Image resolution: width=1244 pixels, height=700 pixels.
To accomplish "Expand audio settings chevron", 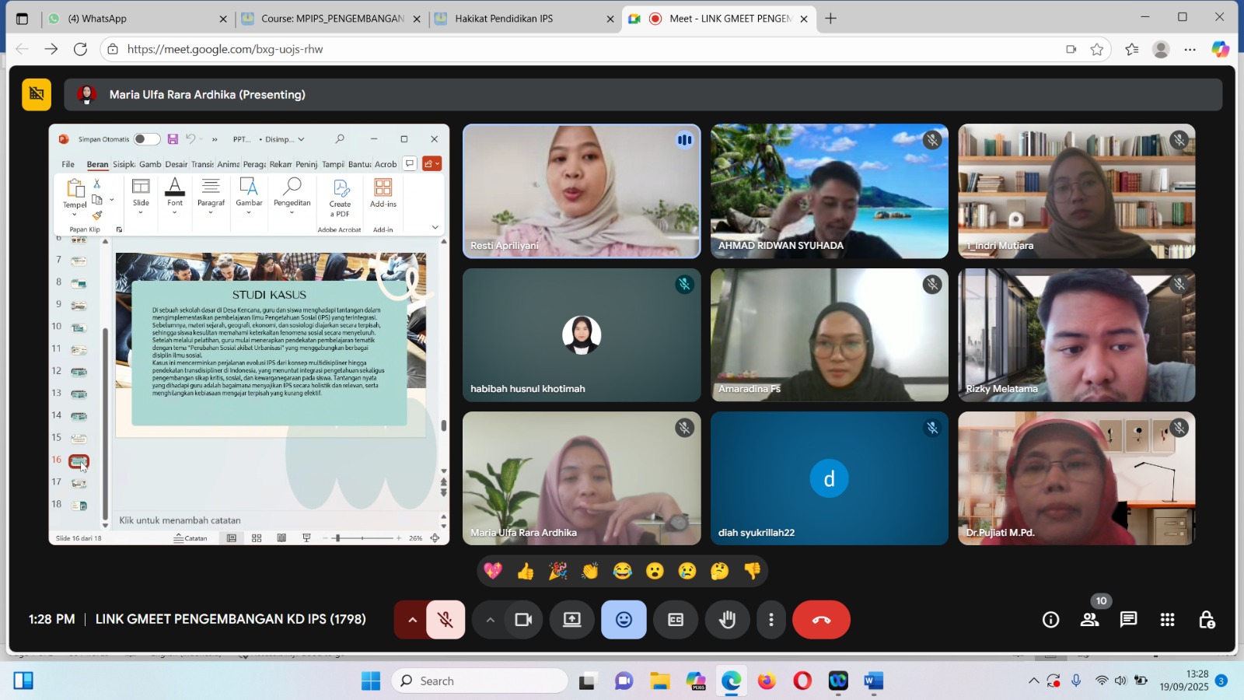I will tap(412, 620).
